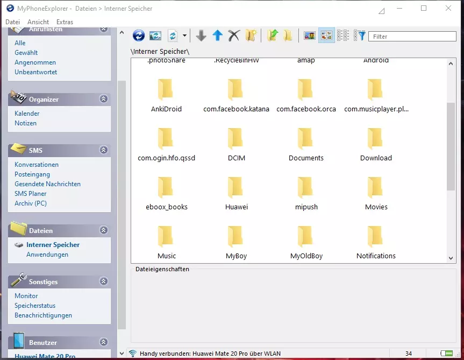Select the com.facebook.katana folder
The height and width of the screenshot is (360, 464).
(236, 96)
